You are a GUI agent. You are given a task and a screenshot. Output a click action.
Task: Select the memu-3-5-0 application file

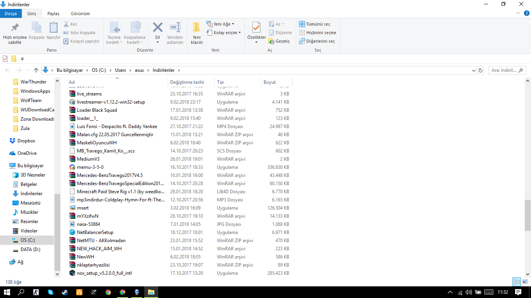pos(90,167)
